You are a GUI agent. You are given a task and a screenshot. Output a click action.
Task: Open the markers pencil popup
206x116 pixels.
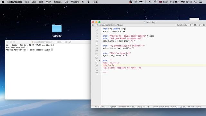(191, 25)
